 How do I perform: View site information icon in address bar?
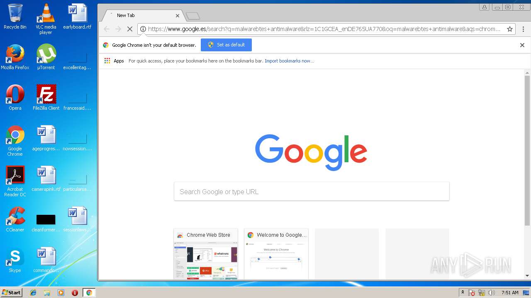(x=143, y=29)
